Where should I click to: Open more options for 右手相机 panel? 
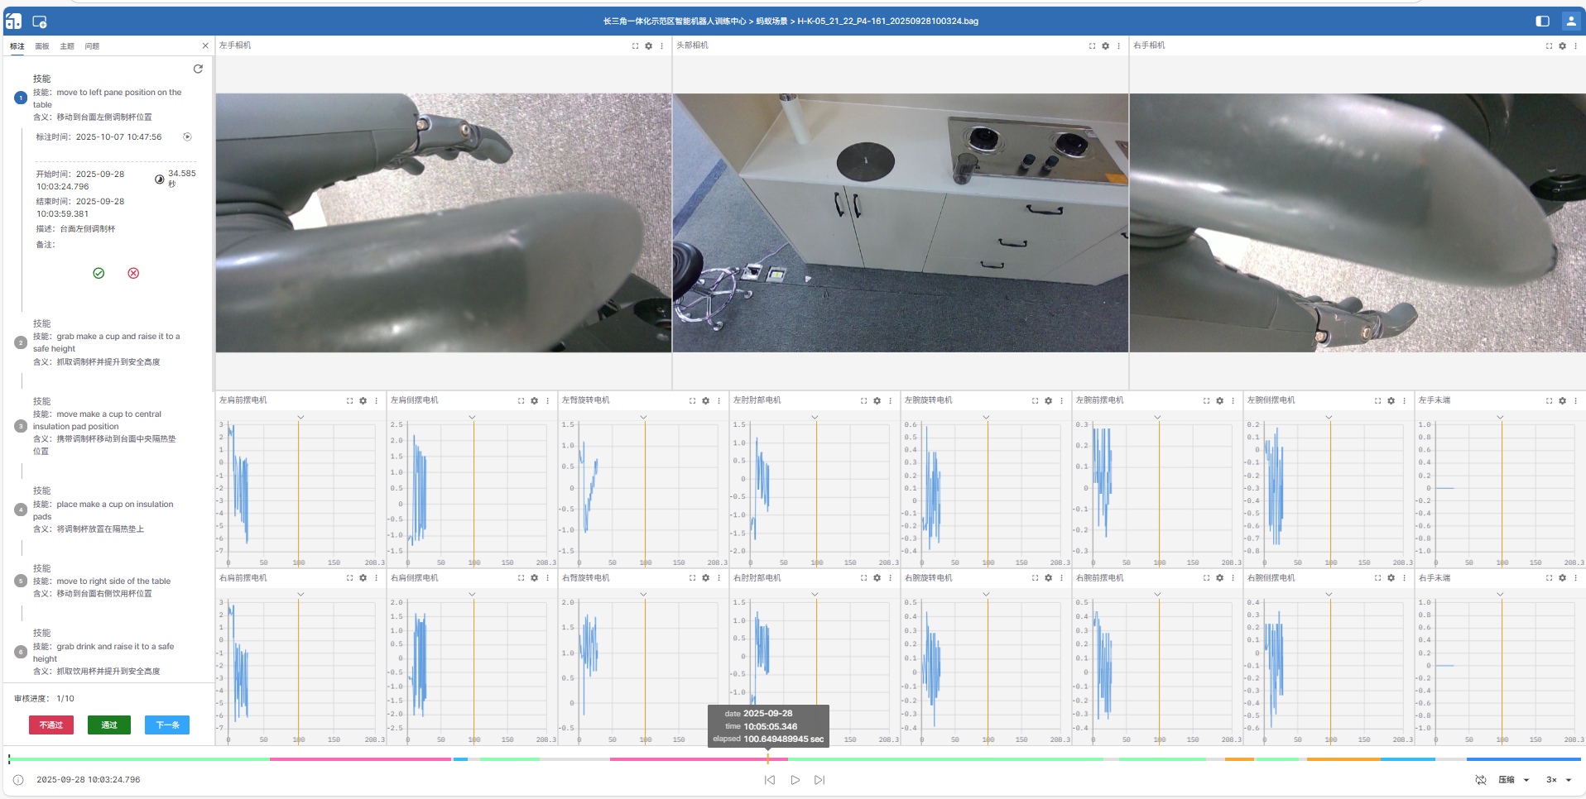[x=1575, y=46]
